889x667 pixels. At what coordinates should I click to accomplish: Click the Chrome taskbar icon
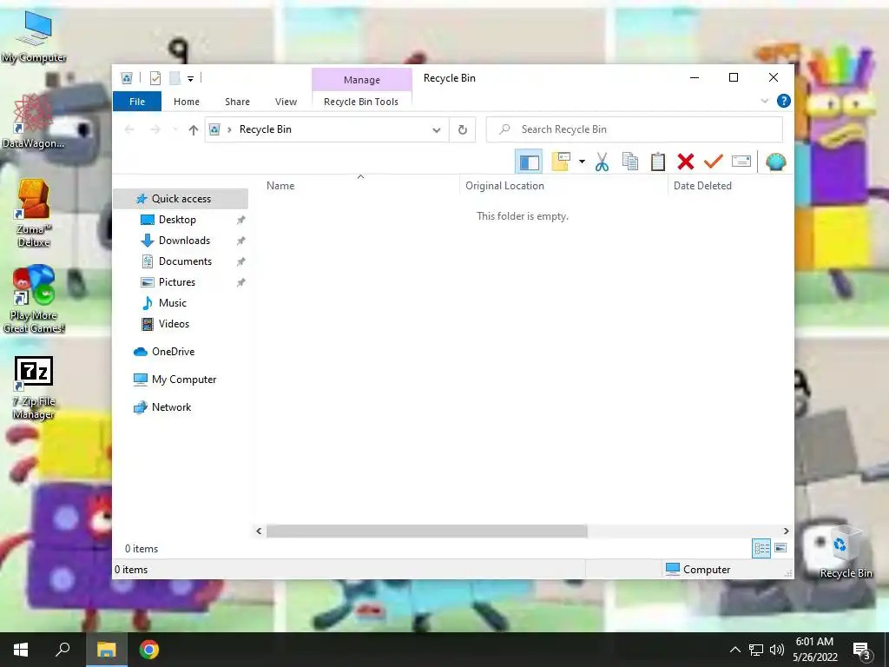pyautogui.click(x=149, y=650)
